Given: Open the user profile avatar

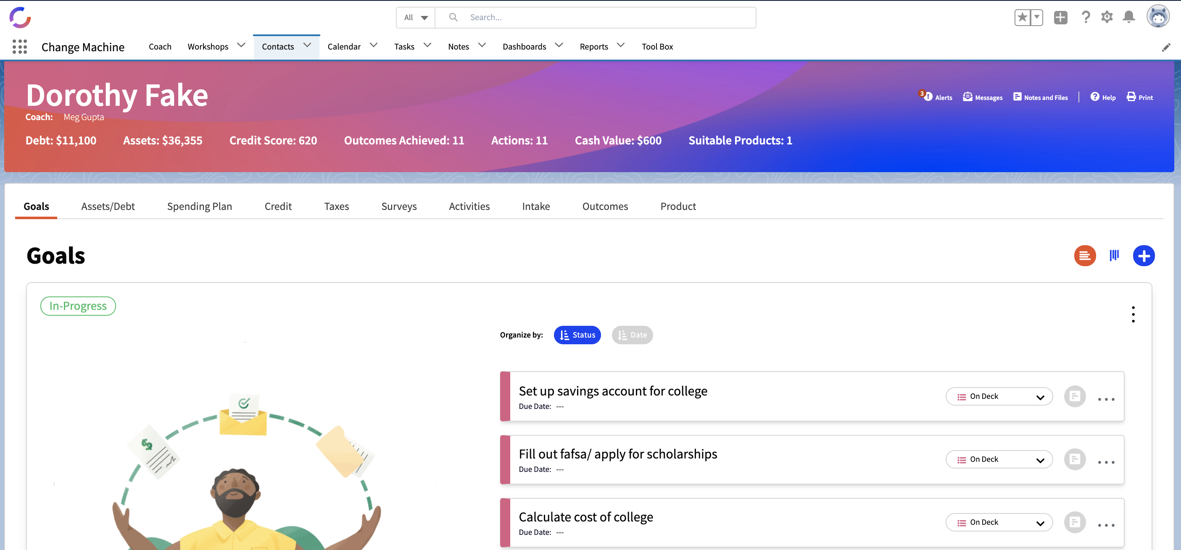Looking at the screenshot, I should (x=1158, y=16).
